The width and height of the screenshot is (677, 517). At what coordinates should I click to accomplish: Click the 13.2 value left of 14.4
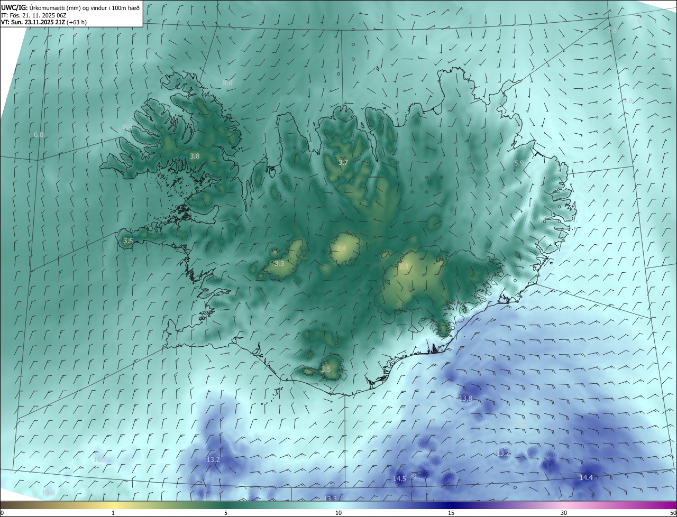[504, 453]
